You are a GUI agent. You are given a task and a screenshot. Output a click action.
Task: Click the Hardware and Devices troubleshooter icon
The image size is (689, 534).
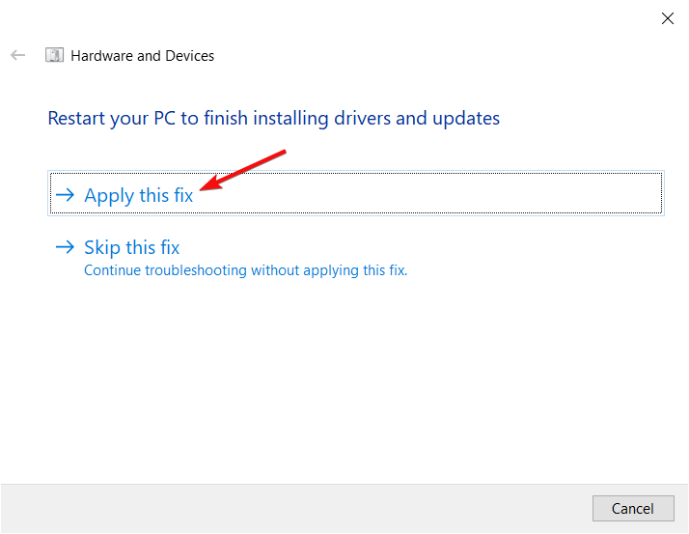click(54, 55)
